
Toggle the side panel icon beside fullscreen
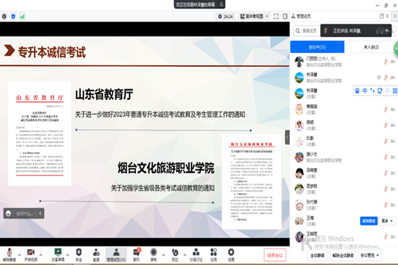tap(285, 17)
